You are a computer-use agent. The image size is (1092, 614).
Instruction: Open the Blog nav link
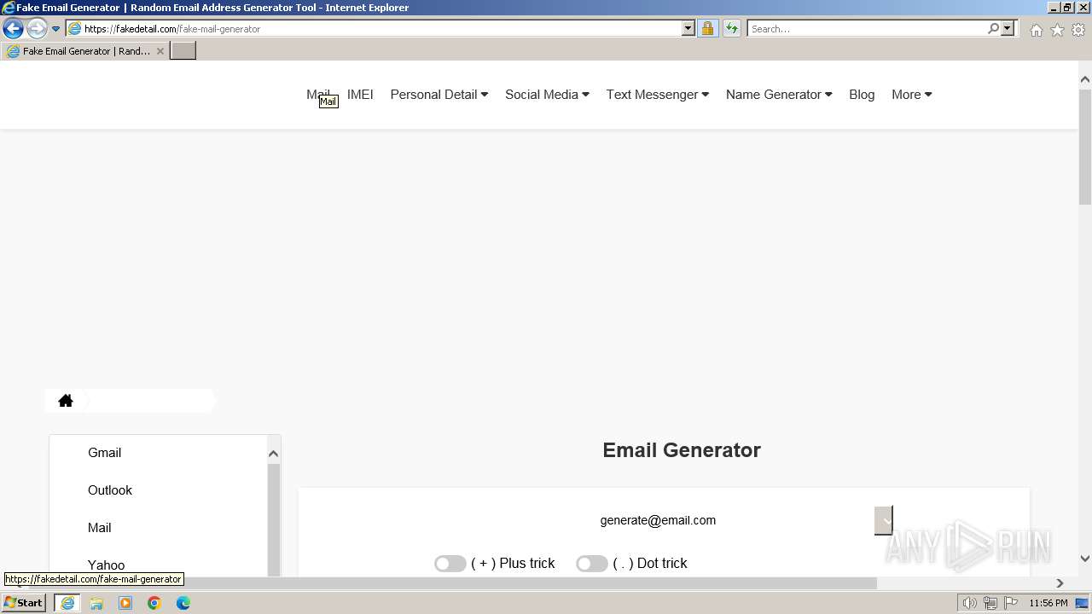862,95
